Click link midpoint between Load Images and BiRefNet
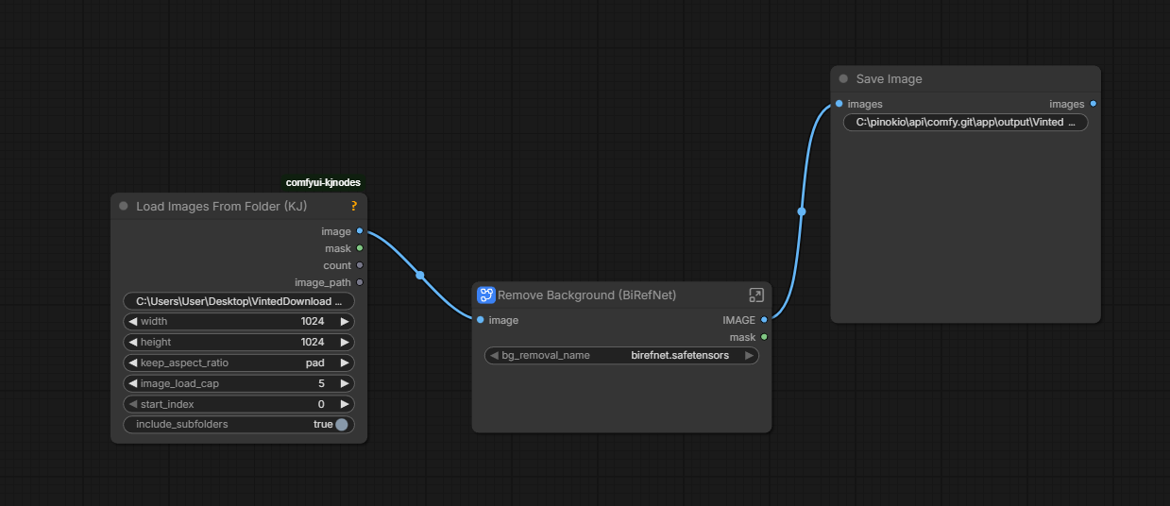The height and width of the screenshot is (506, 1170). [x=420, y=276]
